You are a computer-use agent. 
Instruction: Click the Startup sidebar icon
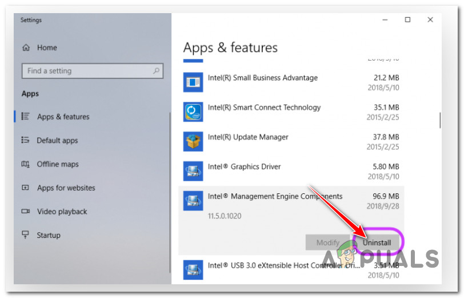click(x=26, y=235)
